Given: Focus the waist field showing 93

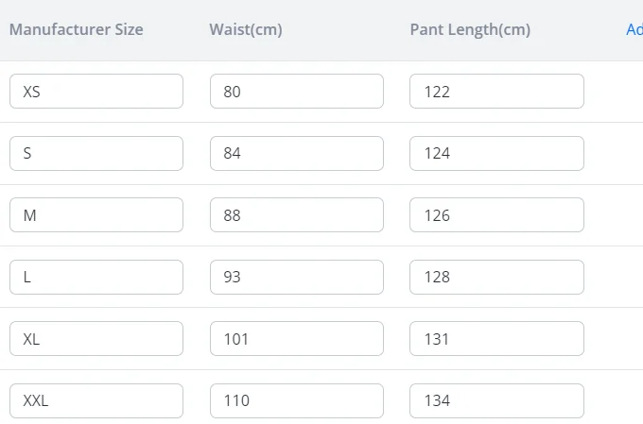Looking at the screenshot, I should pos(297,277).
